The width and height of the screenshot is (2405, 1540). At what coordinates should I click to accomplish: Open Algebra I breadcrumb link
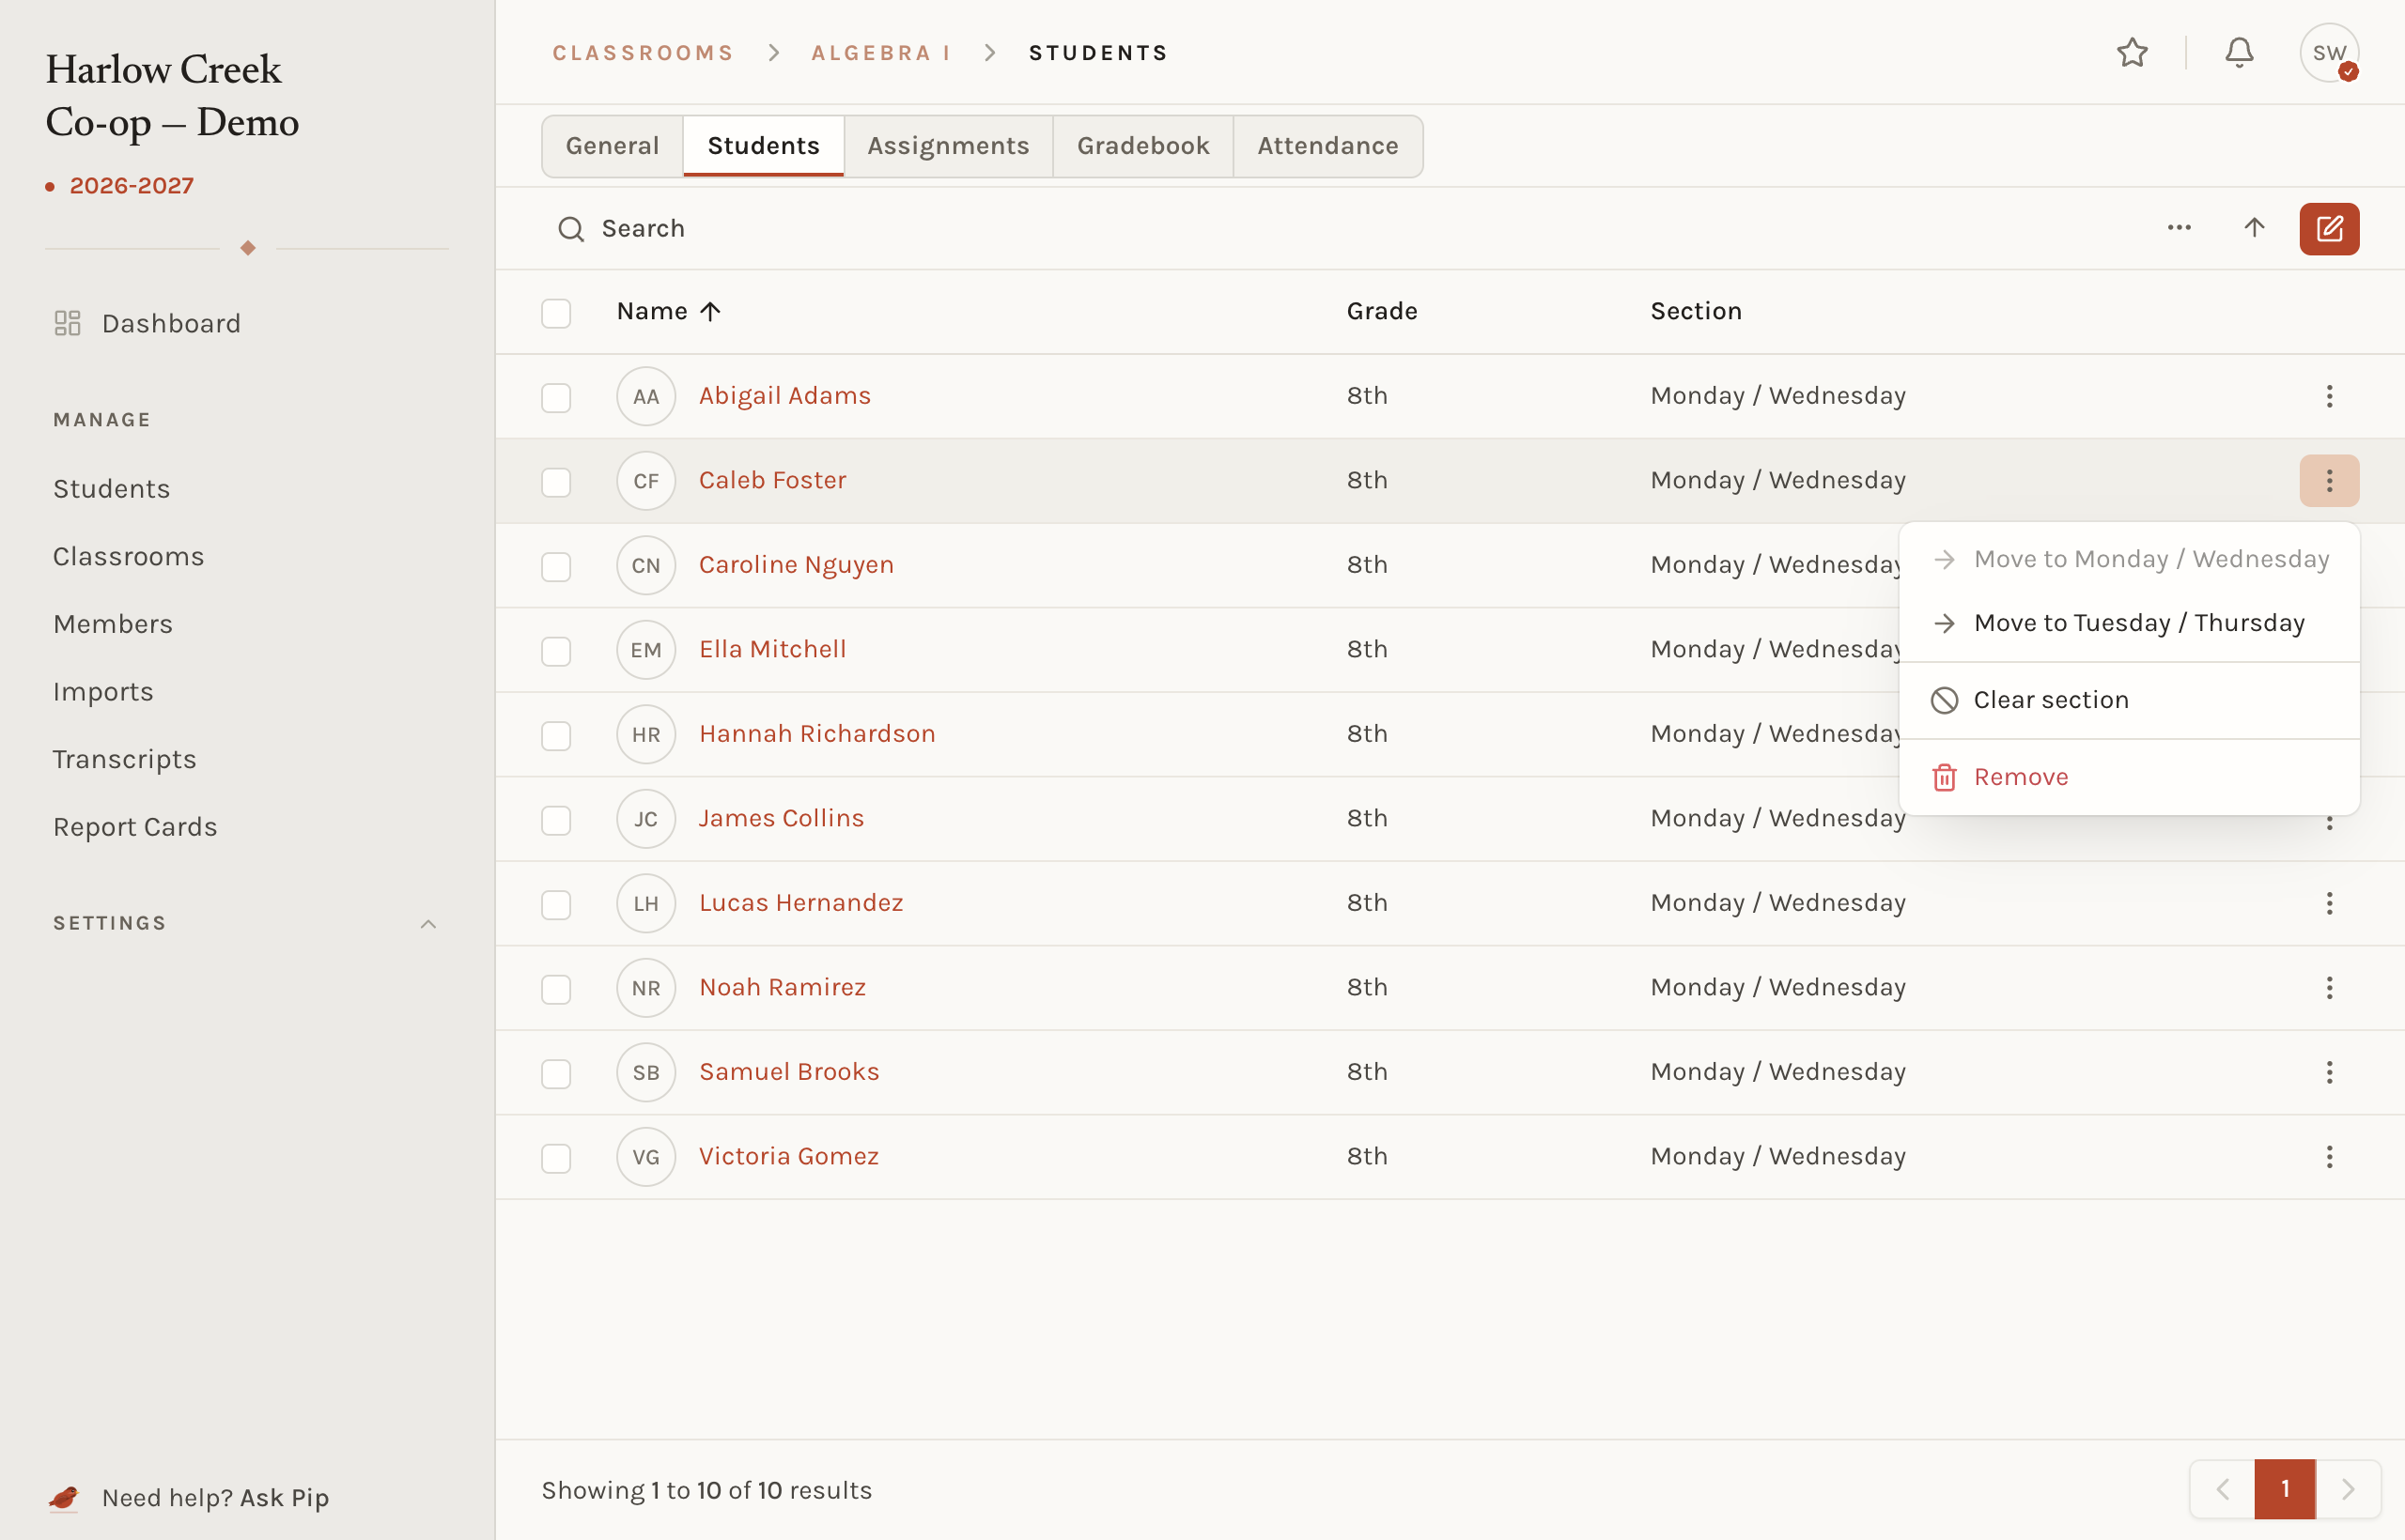881,53
